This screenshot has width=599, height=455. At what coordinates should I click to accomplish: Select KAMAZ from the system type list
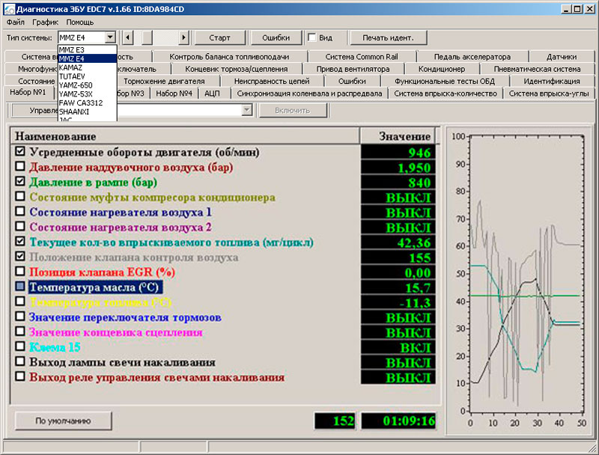pyautogui.click(x=71, y=67)
